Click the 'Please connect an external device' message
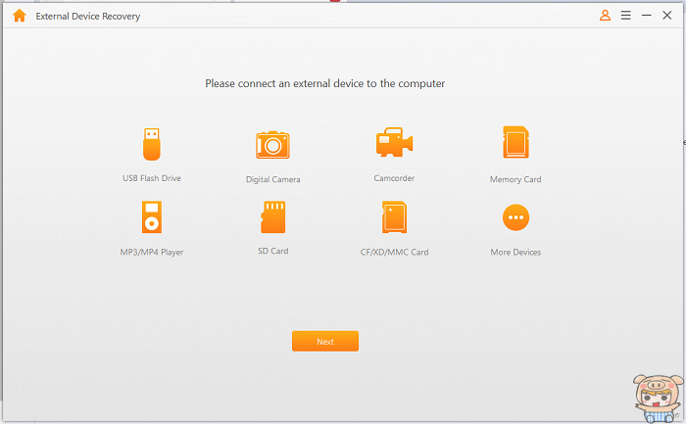686x424 pixels. point(325,83)
